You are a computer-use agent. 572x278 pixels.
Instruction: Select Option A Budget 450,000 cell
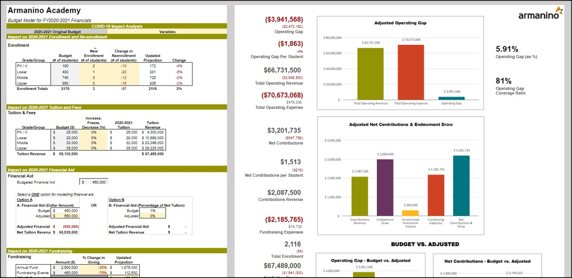click(x=65, y=211)
